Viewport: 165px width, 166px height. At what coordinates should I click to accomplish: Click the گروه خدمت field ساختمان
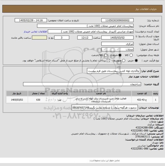click(82, 84)
